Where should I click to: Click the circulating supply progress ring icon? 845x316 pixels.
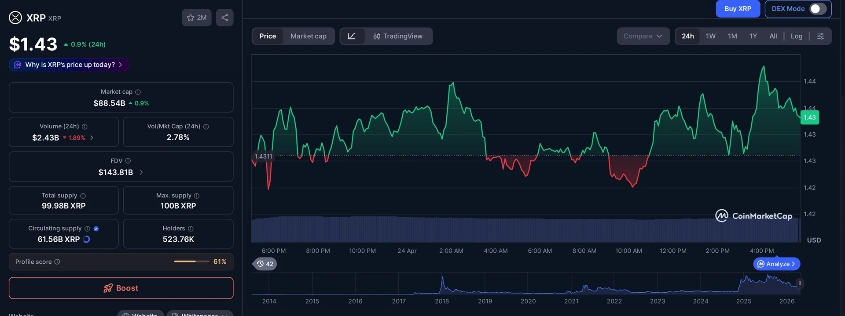point(86,239)
